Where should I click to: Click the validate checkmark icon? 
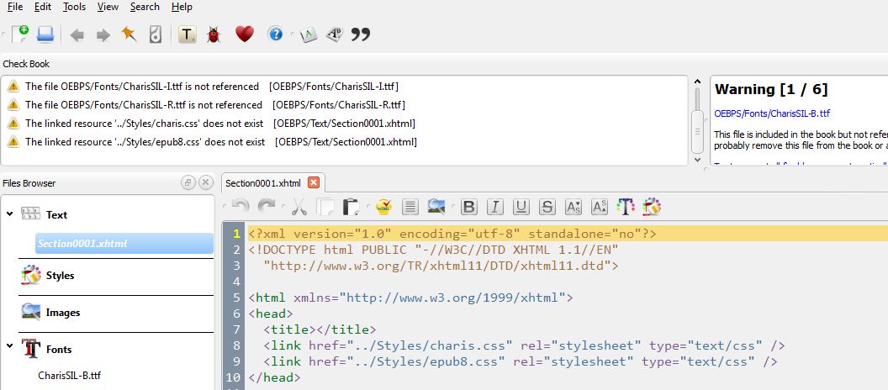(383, 207)
